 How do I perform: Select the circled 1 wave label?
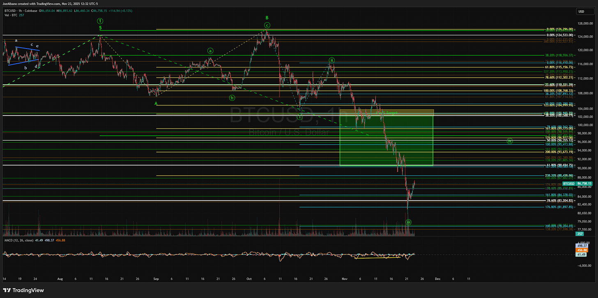point(100,21)
